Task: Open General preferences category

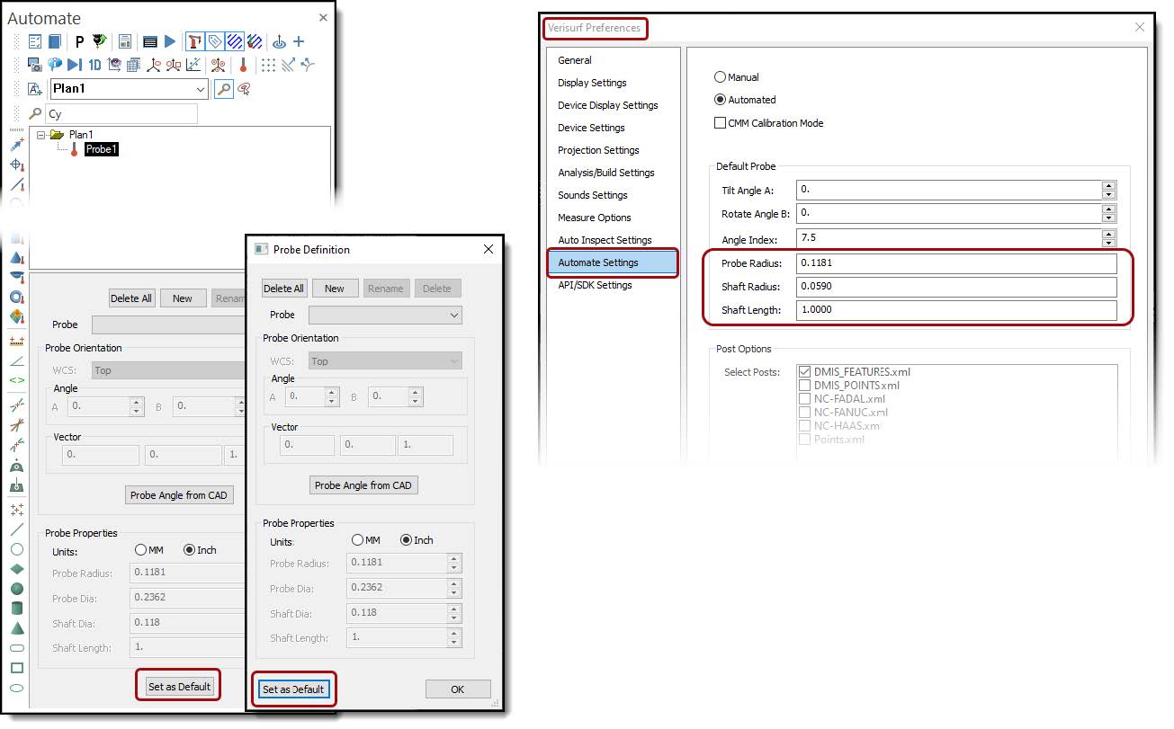Action: 575,60
